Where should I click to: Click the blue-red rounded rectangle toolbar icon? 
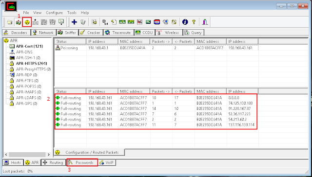[x=157, y=22]
